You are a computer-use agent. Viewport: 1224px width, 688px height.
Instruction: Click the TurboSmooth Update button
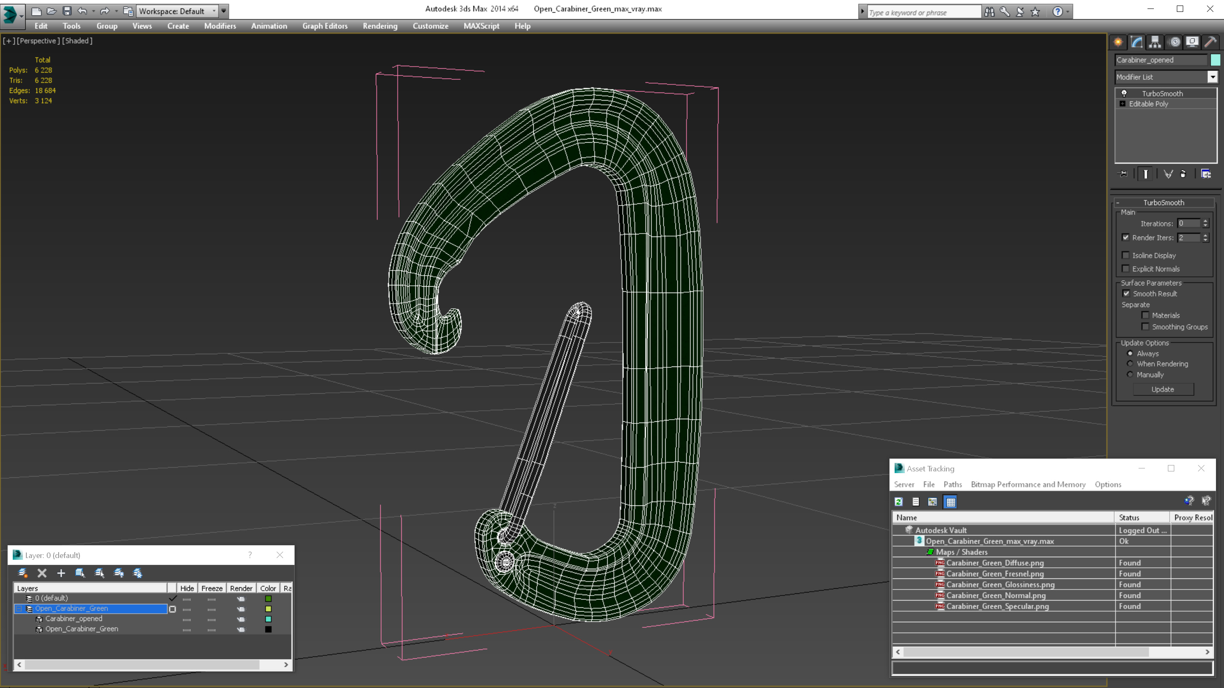(x=1163, y=389)
